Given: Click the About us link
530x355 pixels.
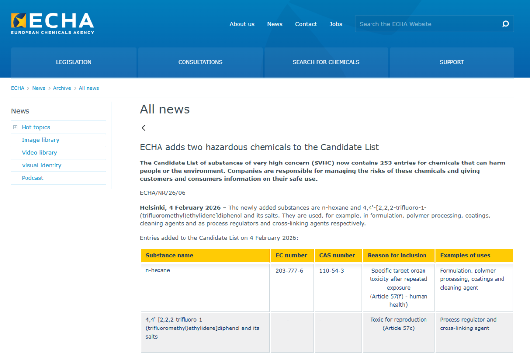Looking at the screenshot, I should point(242,24).
